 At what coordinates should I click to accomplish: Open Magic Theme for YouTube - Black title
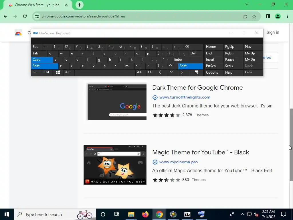point(201,152)
